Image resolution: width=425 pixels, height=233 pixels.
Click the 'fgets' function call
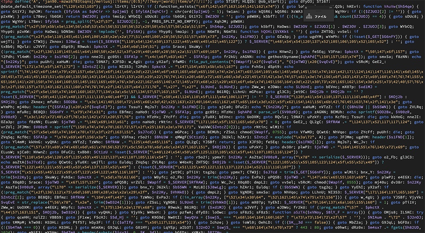coord(397,227)
